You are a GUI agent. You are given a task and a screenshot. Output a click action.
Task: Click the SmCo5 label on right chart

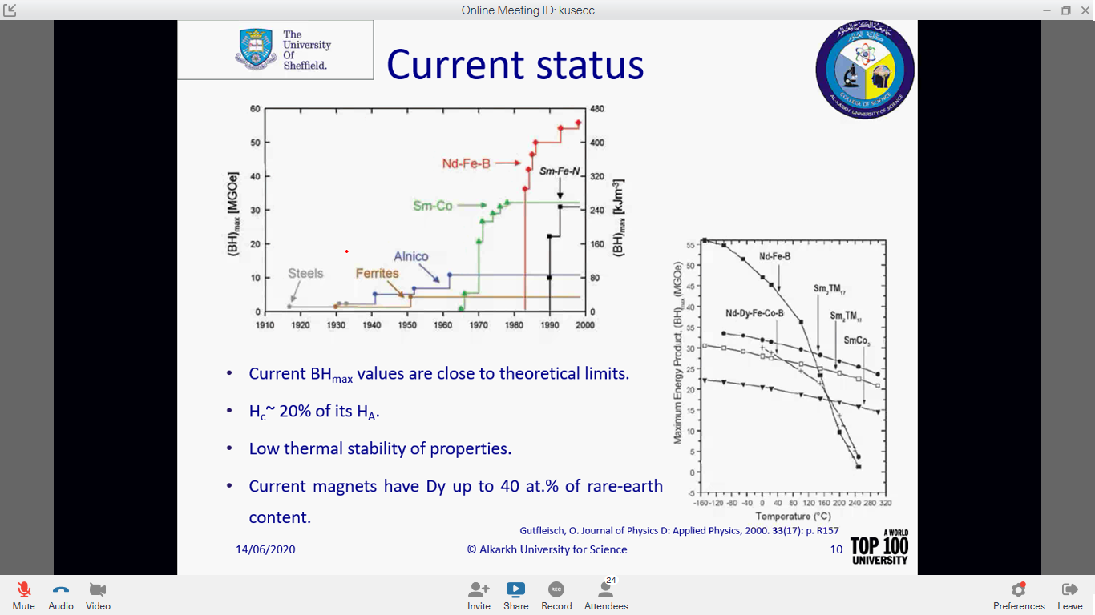[857, 341]
